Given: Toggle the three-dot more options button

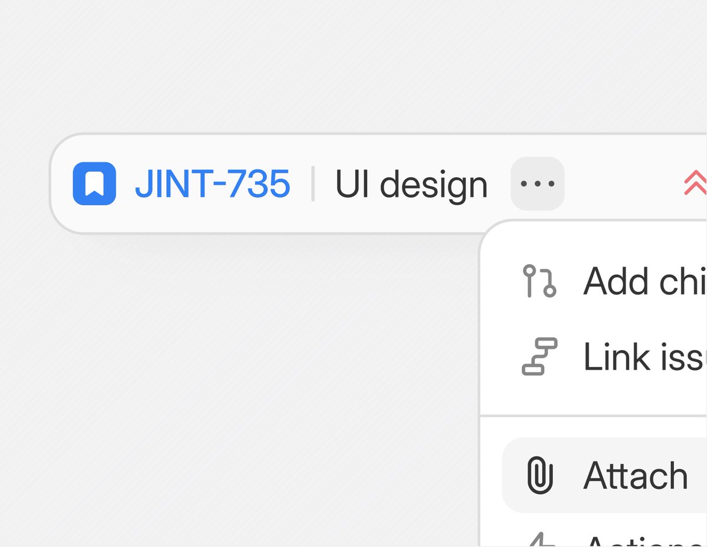Looking at the screenshot, I should pyautogui.click(x=537, y=183).
